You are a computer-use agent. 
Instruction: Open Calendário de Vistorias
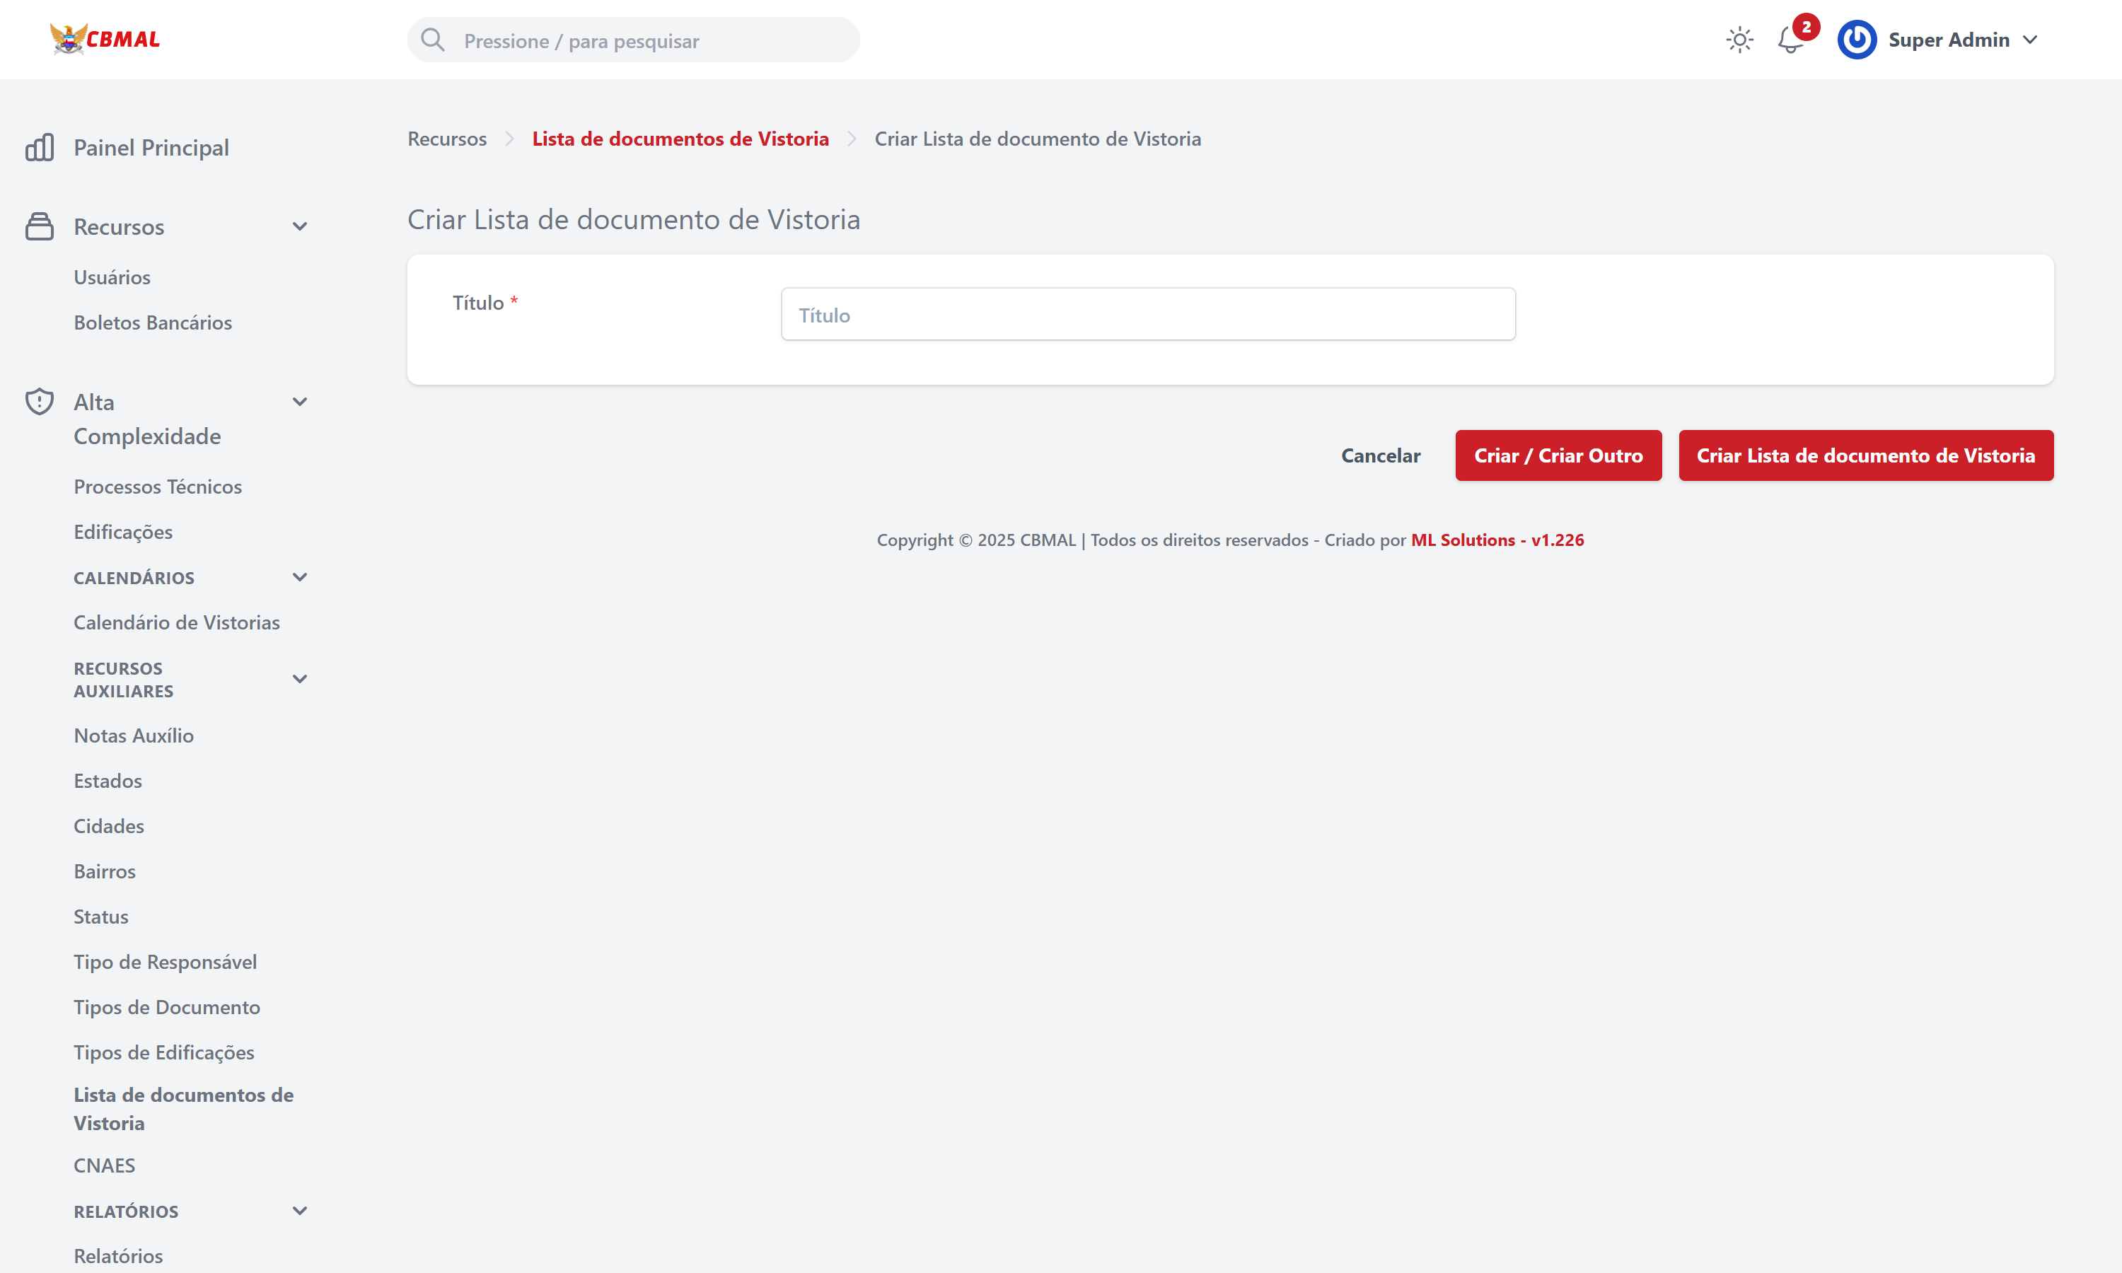[x=177, y=622]
